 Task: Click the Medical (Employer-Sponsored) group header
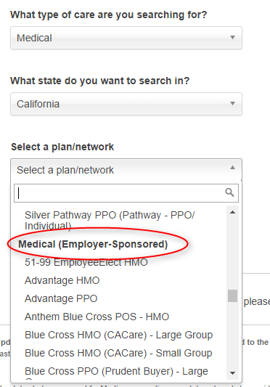click(x=93, y=244)
